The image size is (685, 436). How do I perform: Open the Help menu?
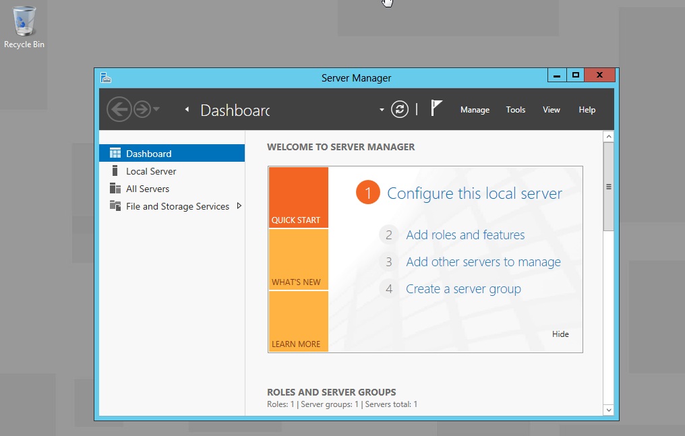pyautogui.click(x=587, y=110)
